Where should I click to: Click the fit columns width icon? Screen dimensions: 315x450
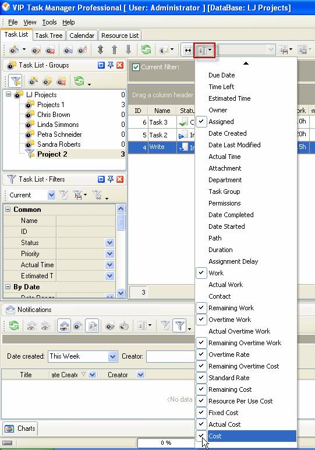(188, 50)
